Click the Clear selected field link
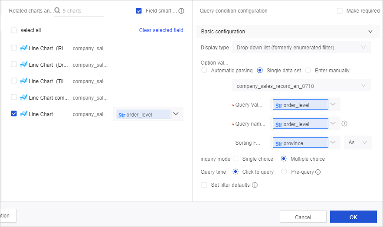This screenshot has width=383, height=227. point(161,30)
